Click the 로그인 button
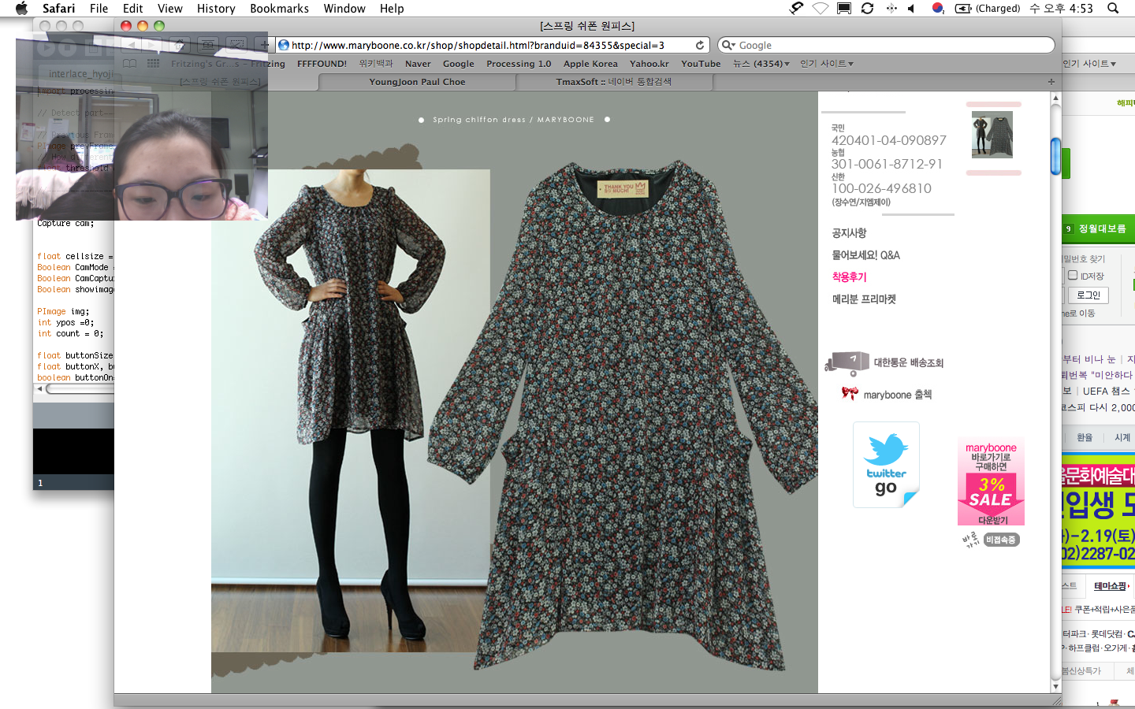 point(1088,295)
